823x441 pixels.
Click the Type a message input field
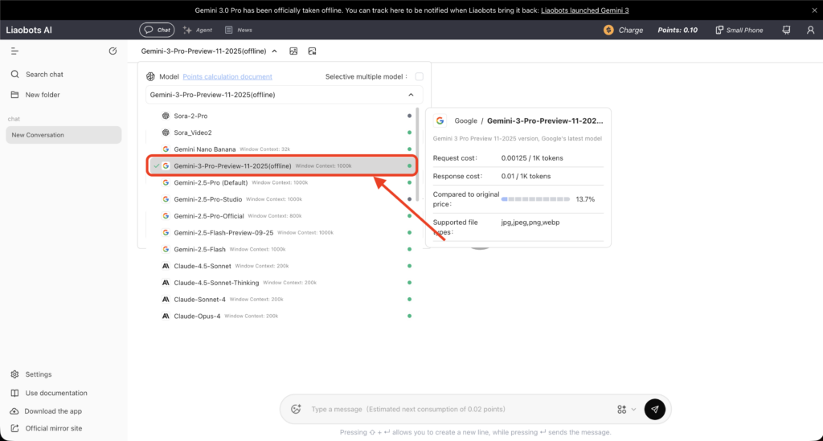click(450, 409)
